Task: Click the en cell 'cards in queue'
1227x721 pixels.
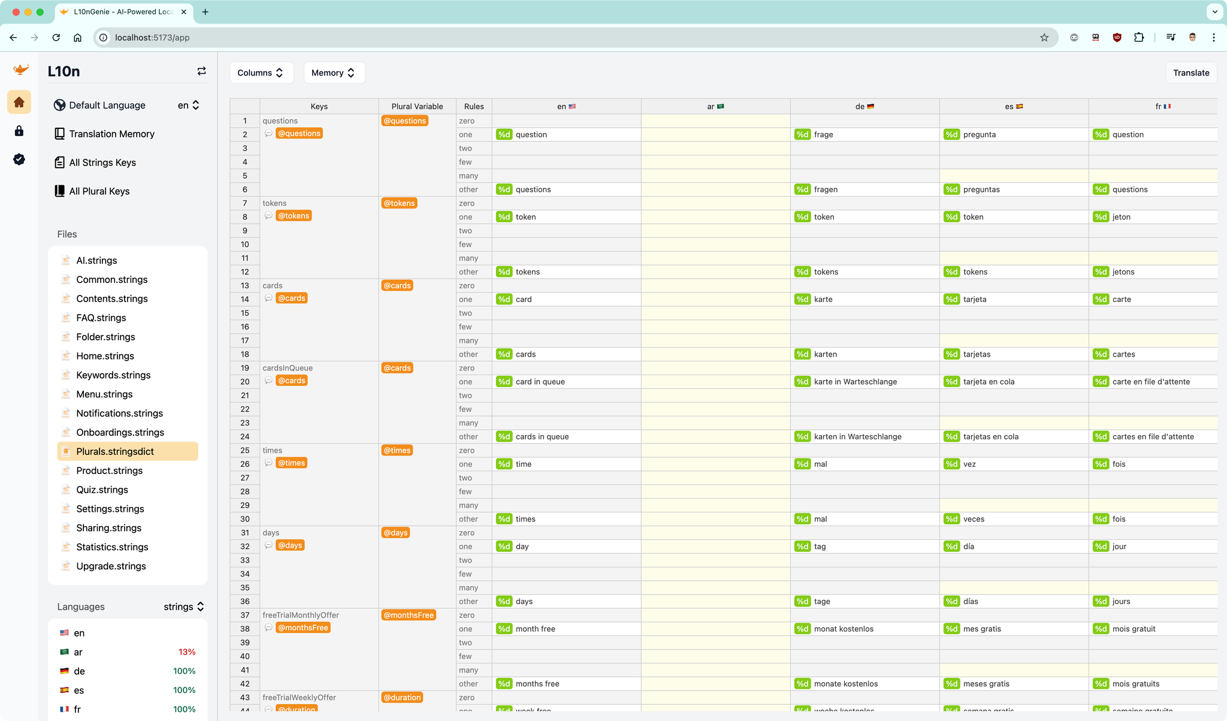Action: 566,436
